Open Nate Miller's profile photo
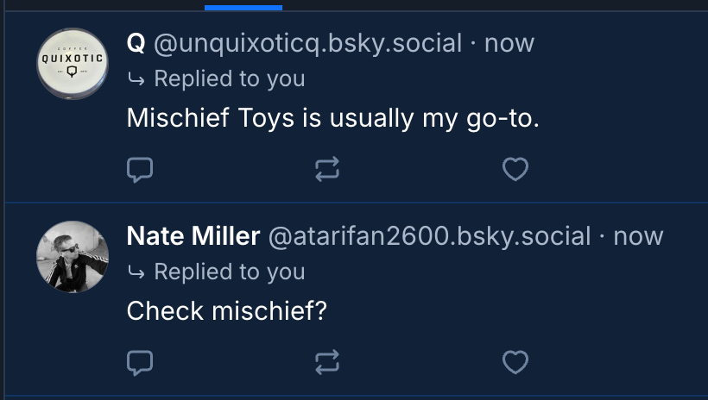Screen dimensions: 708x400 73,257
